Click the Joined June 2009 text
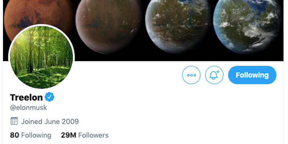Image resolution: width=288 pixels, height=144 pixels. tap(50, 121)
